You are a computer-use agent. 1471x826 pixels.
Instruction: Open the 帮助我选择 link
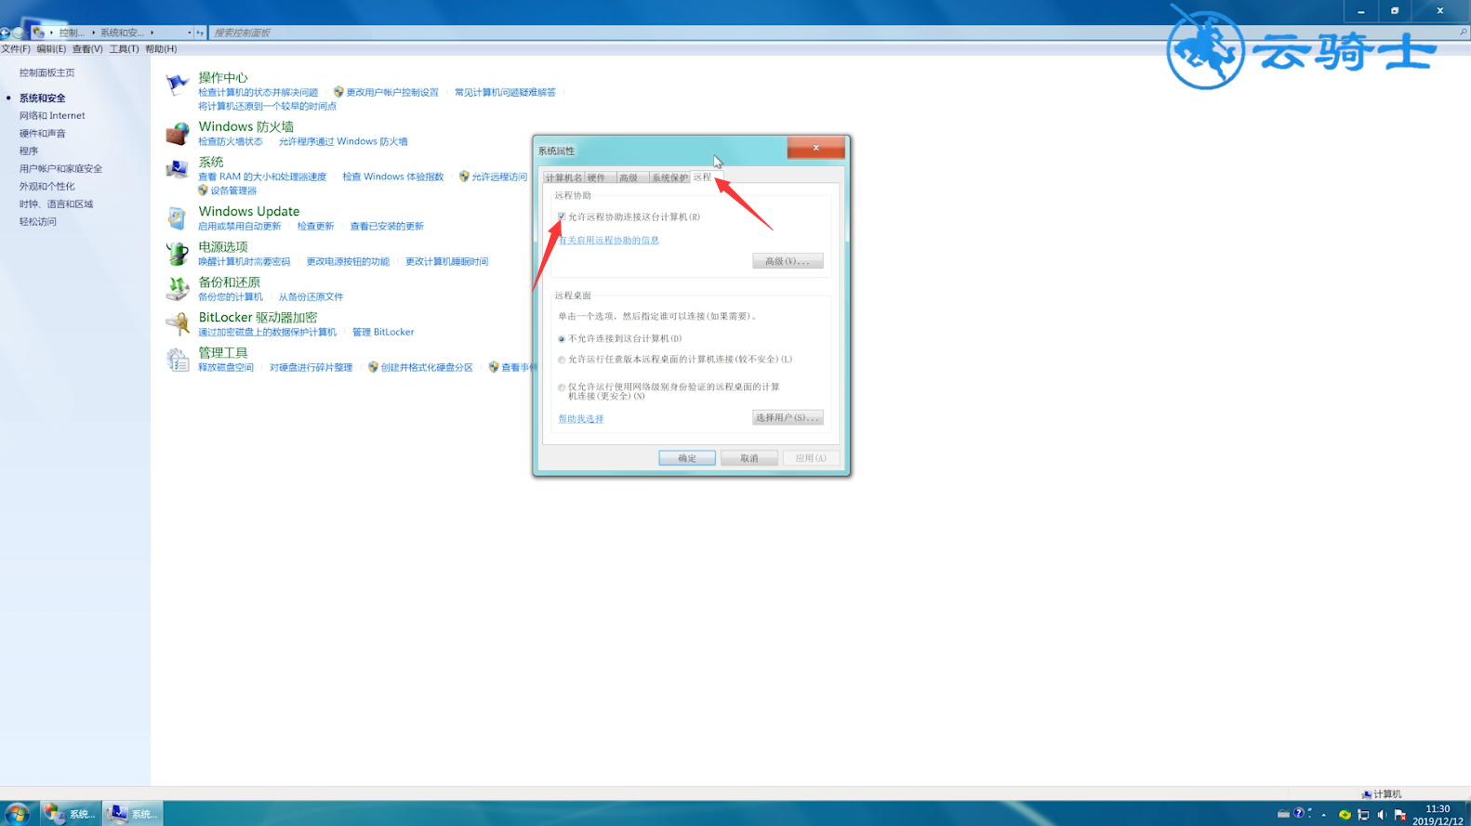(581, 419)
